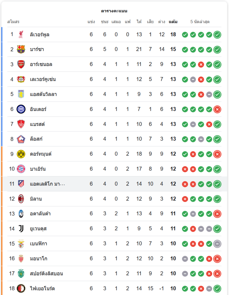The image size is (229, 295).
Task: Click the Juventus club crest
Action: click(x=21, y=229)
